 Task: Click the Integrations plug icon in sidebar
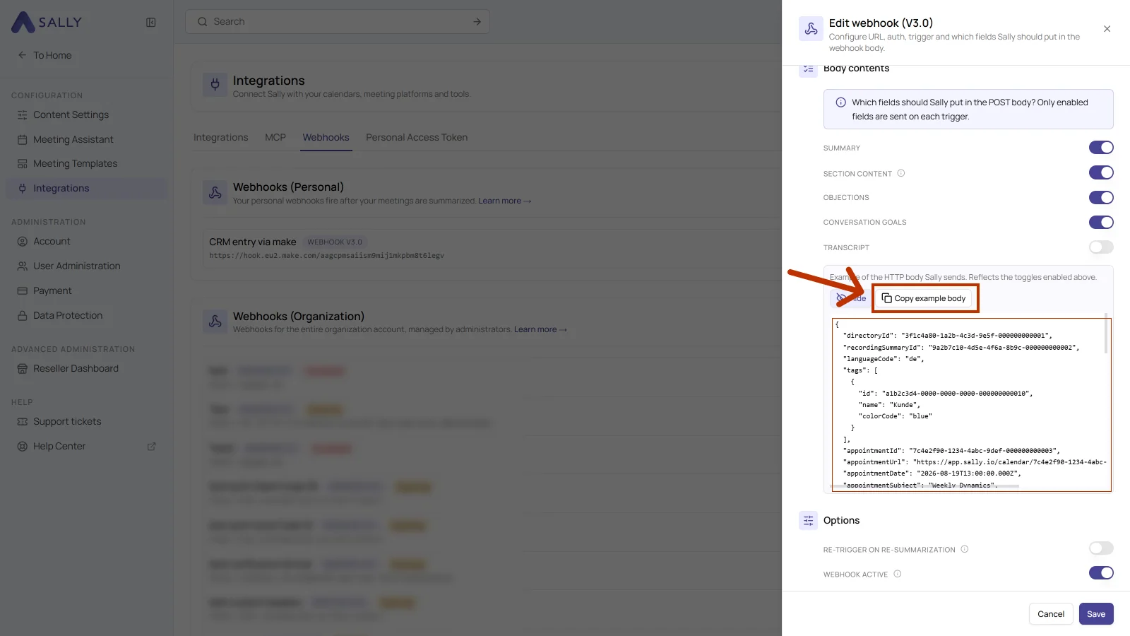[x=23, y=188]
